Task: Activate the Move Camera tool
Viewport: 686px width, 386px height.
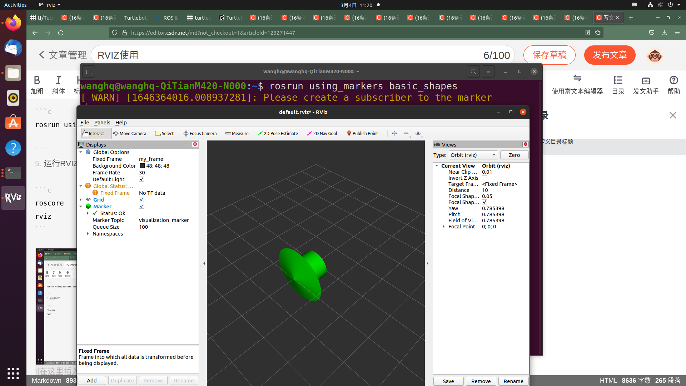Action: pos(130,133)
